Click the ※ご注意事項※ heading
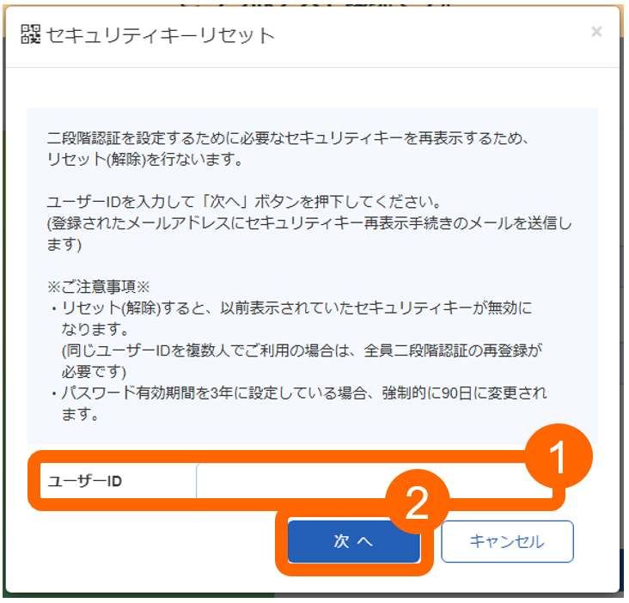The height and width of the screenshot is (603, 629). coord(98,287)
